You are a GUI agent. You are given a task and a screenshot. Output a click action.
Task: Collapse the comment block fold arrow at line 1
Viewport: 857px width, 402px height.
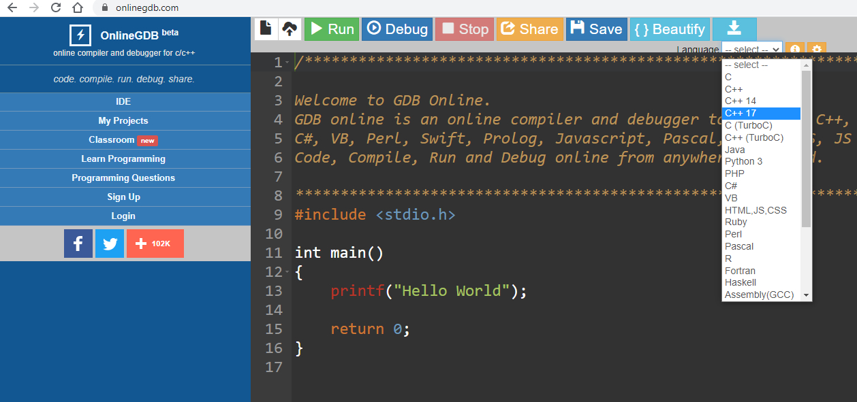[287, 63]
